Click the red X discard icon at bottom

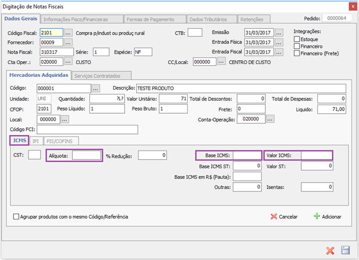(x=330, y=250)
